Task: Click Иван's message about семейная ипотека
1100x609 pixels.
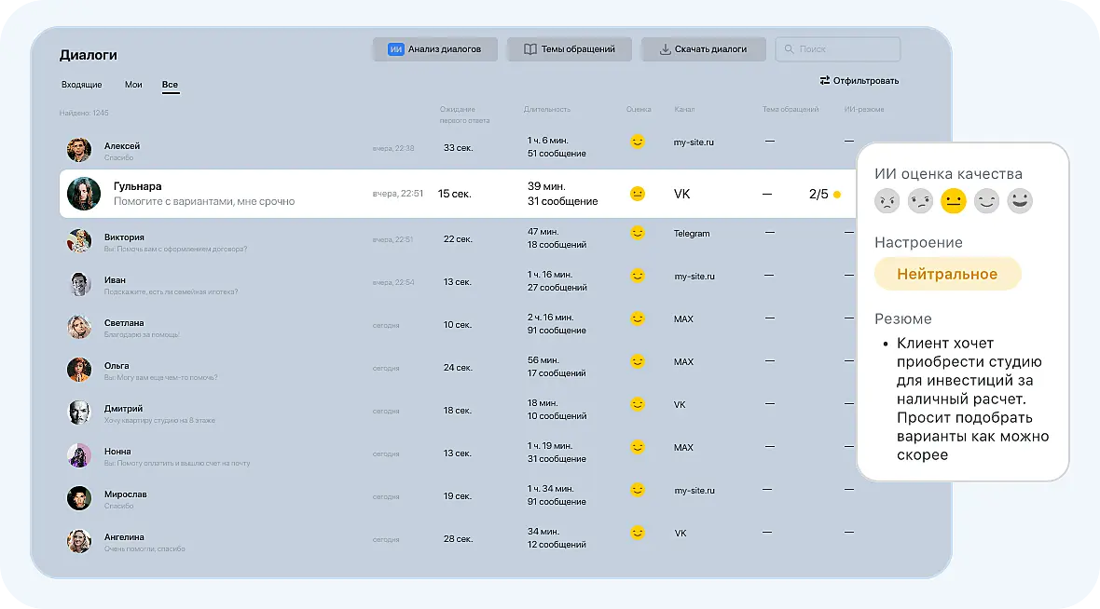Action: point(172,292)
